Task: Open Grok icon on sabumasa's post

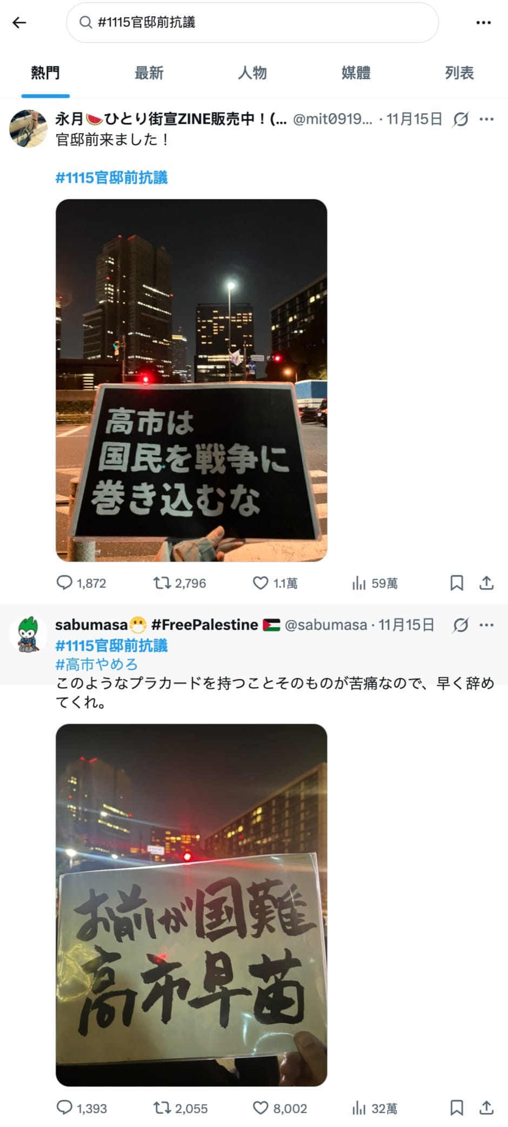Action: (x=460, y=625)
